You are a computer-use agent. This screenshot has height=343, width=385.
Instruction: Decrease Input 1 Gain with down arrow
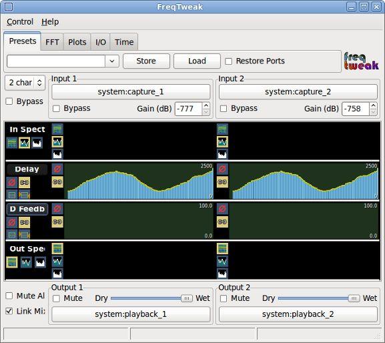point(206,112)
